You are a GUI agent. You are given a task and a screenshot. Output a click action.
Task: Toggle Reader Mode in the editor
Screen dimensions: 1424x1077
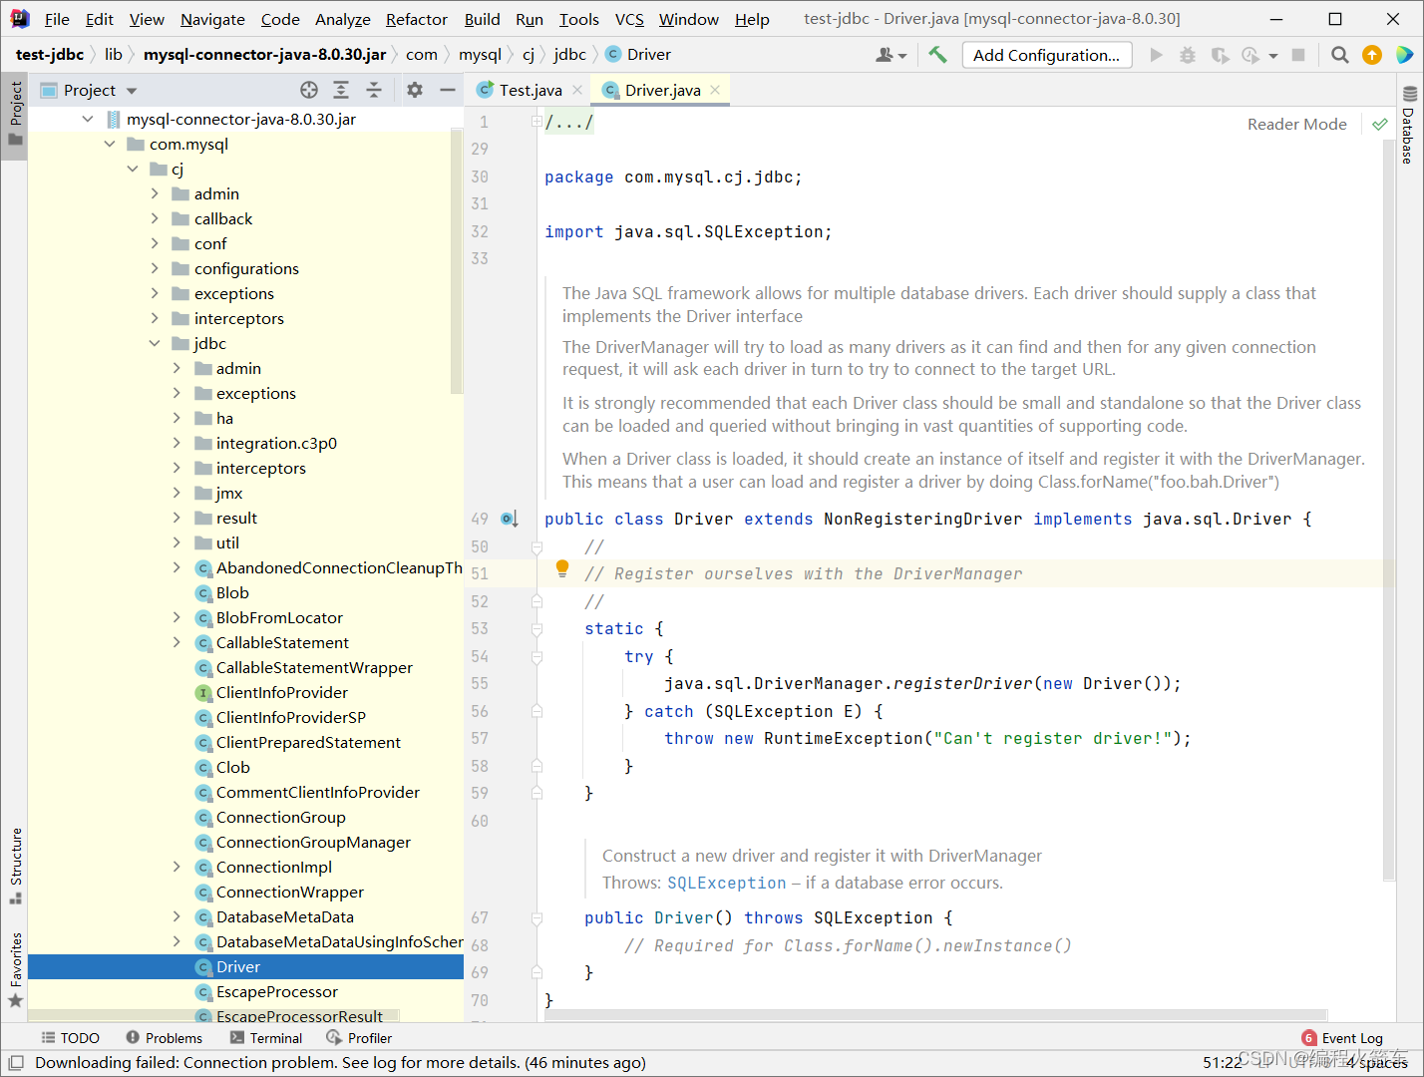(1296, 124)
